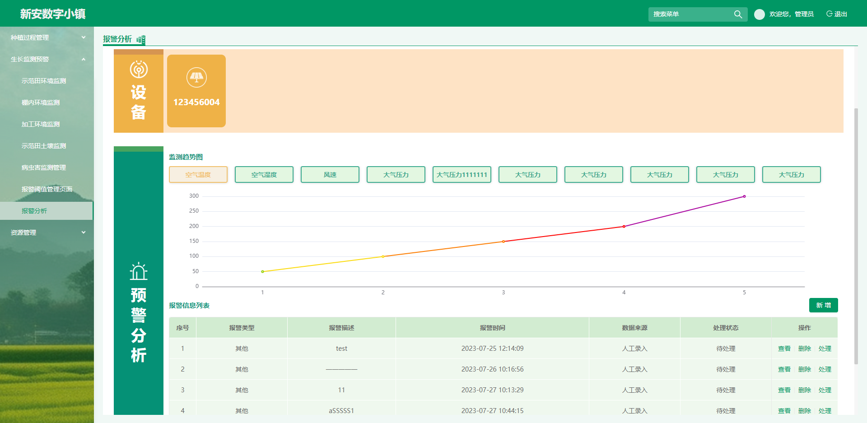Click the search magnifier icon
Screen dimensions: 867x423
738,14
